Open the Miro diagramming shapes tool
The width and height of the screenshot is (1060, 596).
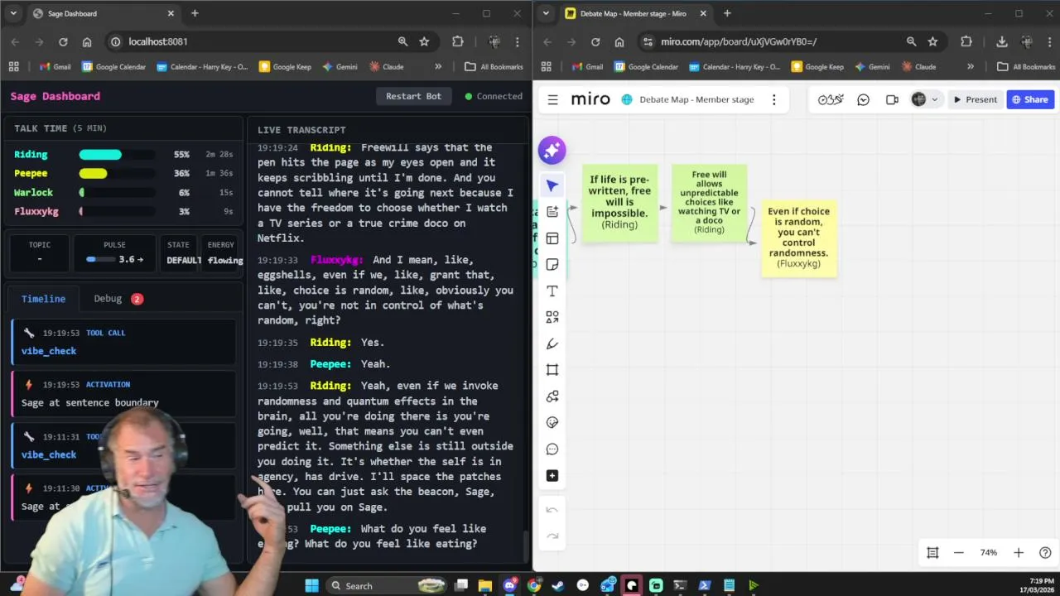[x=552, y=397]
